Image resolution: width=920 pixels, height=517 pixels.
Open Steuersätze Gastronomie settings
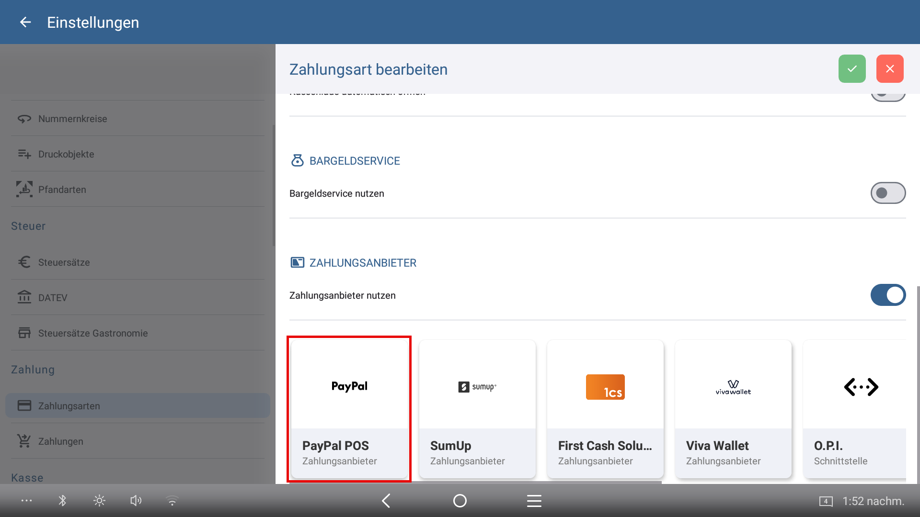(x=138, y=333)
